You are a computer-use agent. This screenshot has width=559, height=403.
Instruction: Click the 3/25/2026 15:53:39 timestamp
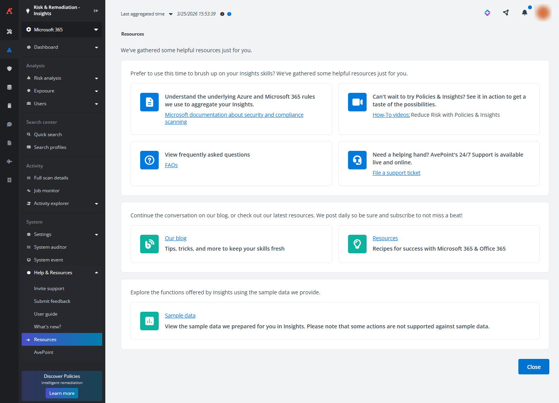click(196, 14)
